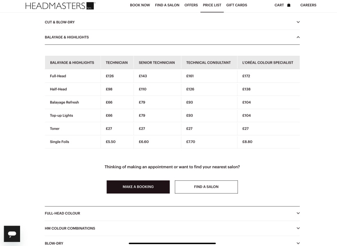
Task: Visit the Careers link
Action: [x=308, y=5]
